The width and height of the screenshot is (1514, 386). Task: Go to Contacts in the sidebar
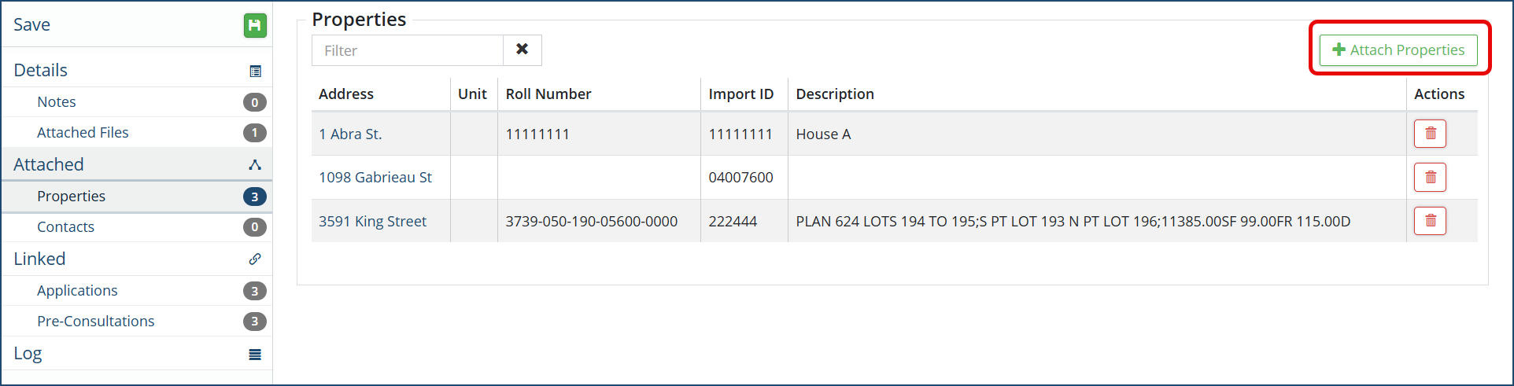(65, 227)
